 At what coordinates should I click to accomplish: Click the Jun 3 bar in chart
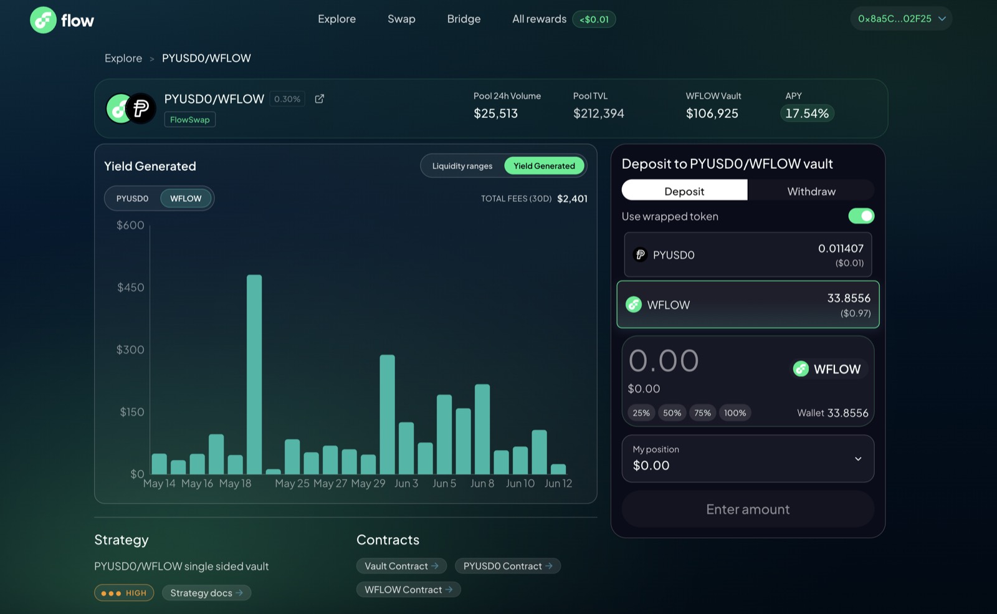tap(406, 448)
